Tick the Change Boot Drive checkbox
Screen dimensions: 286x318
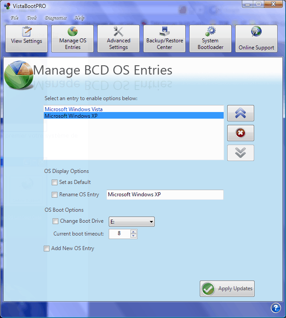click(x=55, y=221)
